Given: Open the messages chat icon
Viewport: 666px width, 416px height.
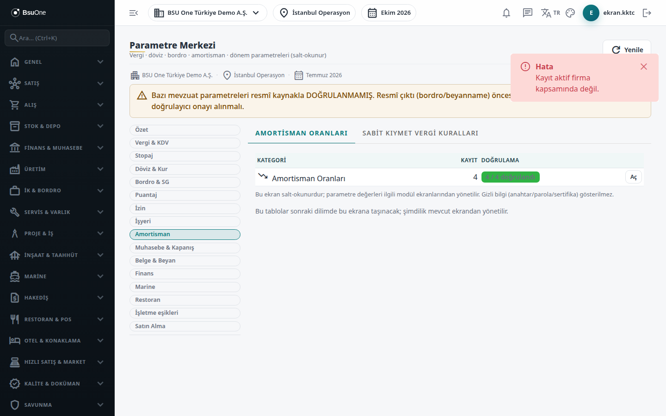Looking at the screenshot, I should pos(528,13).
